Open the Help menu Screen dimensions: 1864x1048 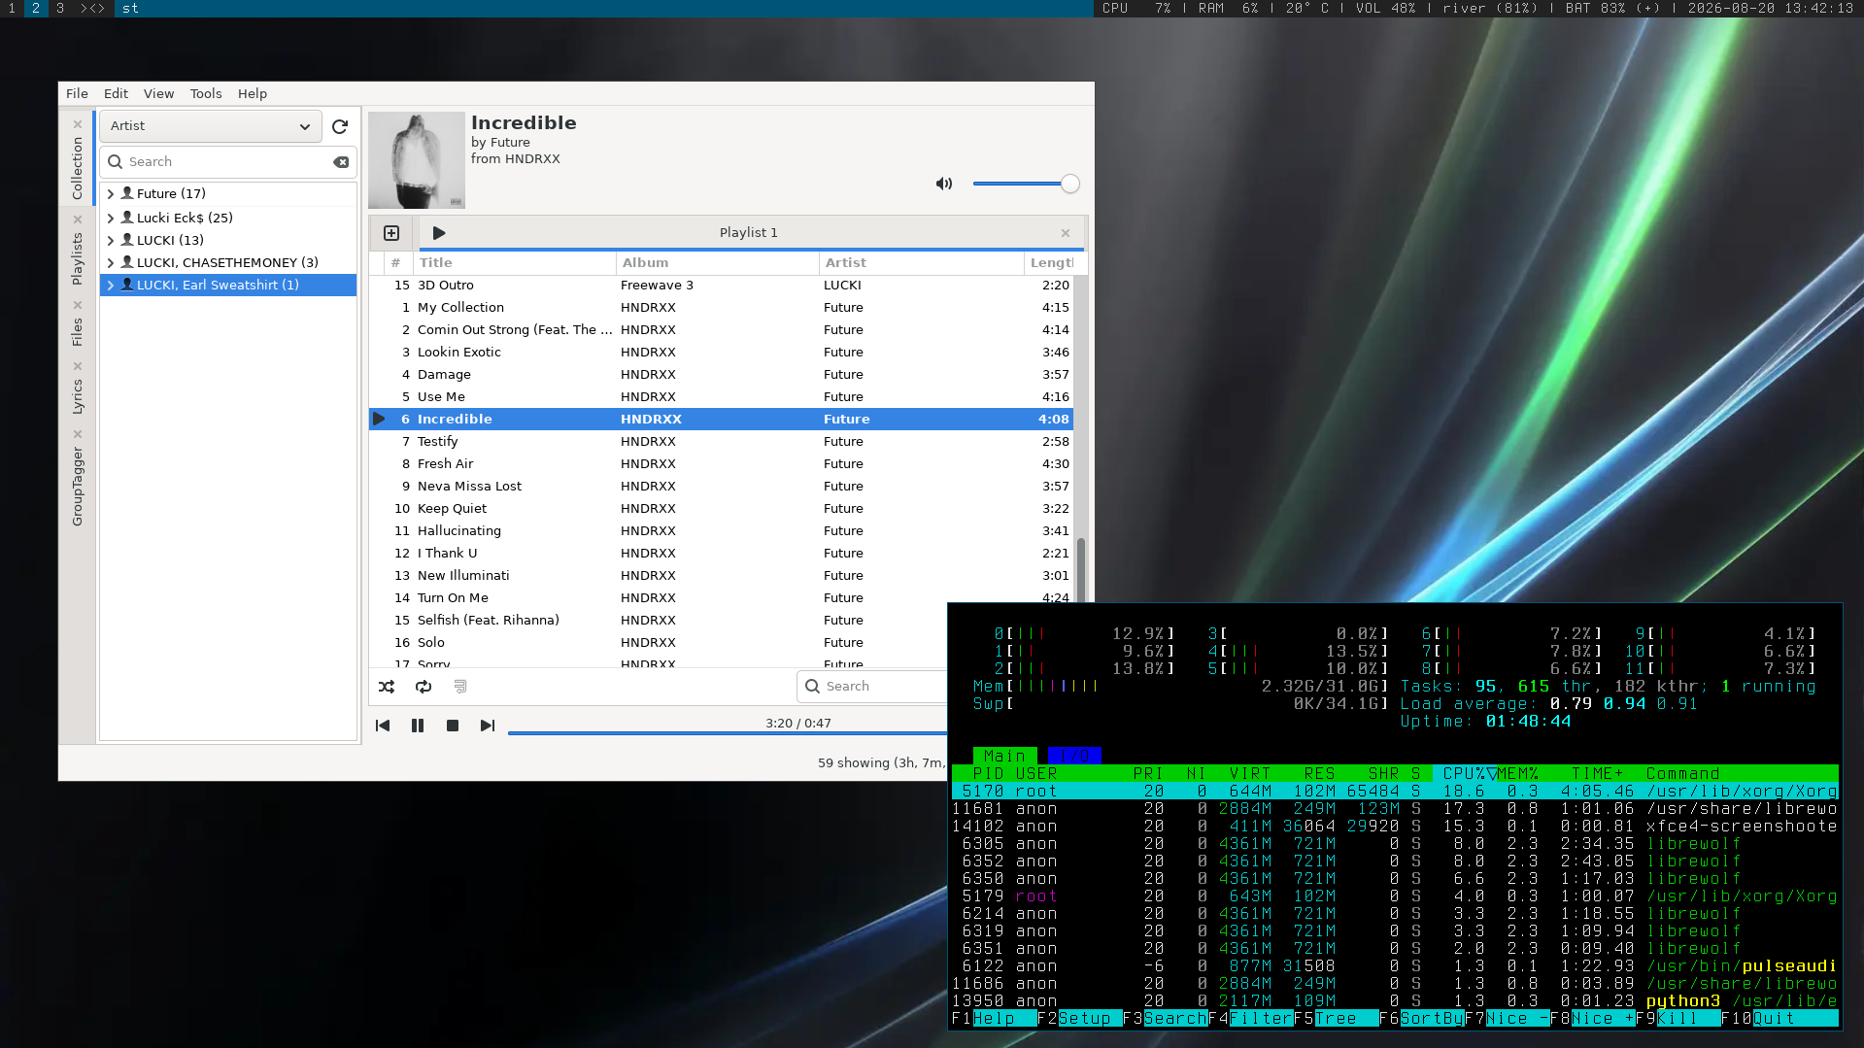(253, 94)
